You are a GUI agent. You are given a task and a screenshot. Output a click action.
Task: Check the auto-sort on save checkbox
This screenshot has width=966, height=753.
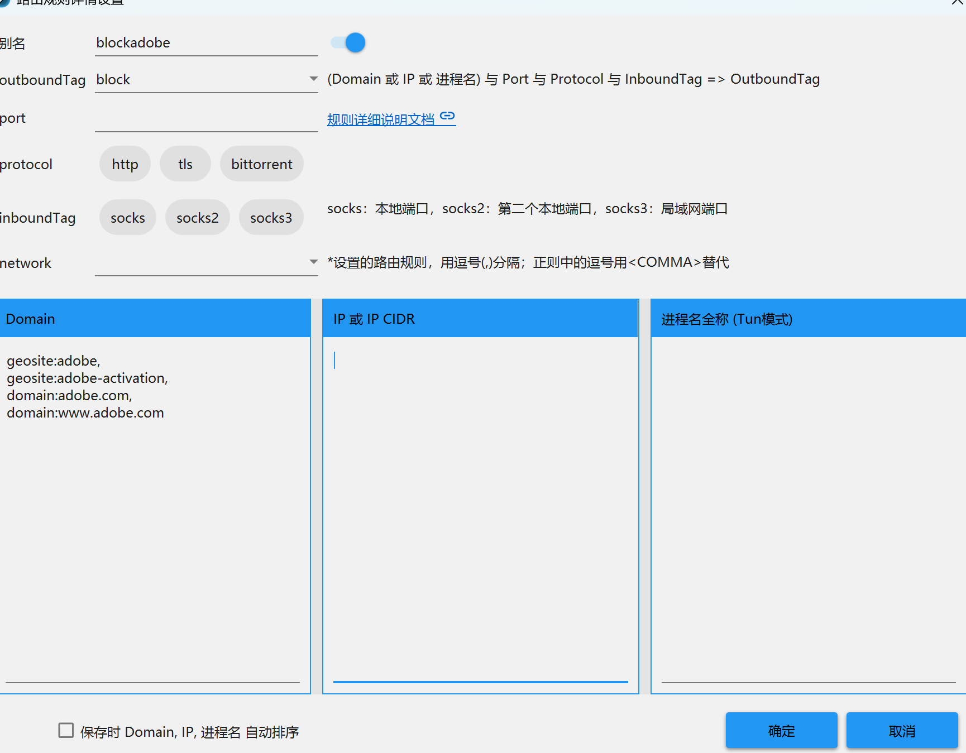[x=66, y=730]
